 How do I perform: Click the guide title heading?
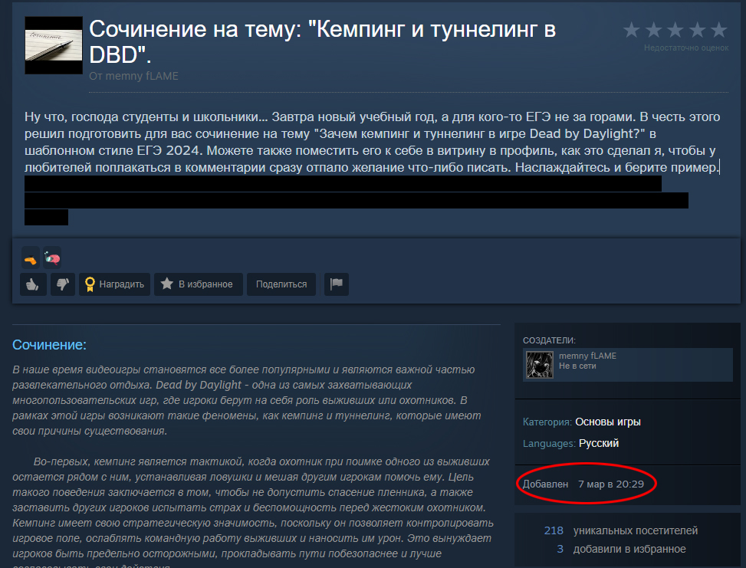pos(322,42)
